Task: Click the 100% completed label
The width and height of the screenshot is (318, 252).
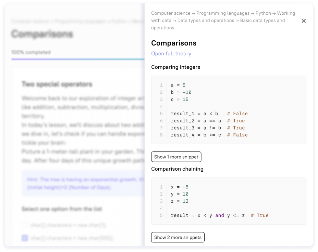Action: (x=31, y=52)
